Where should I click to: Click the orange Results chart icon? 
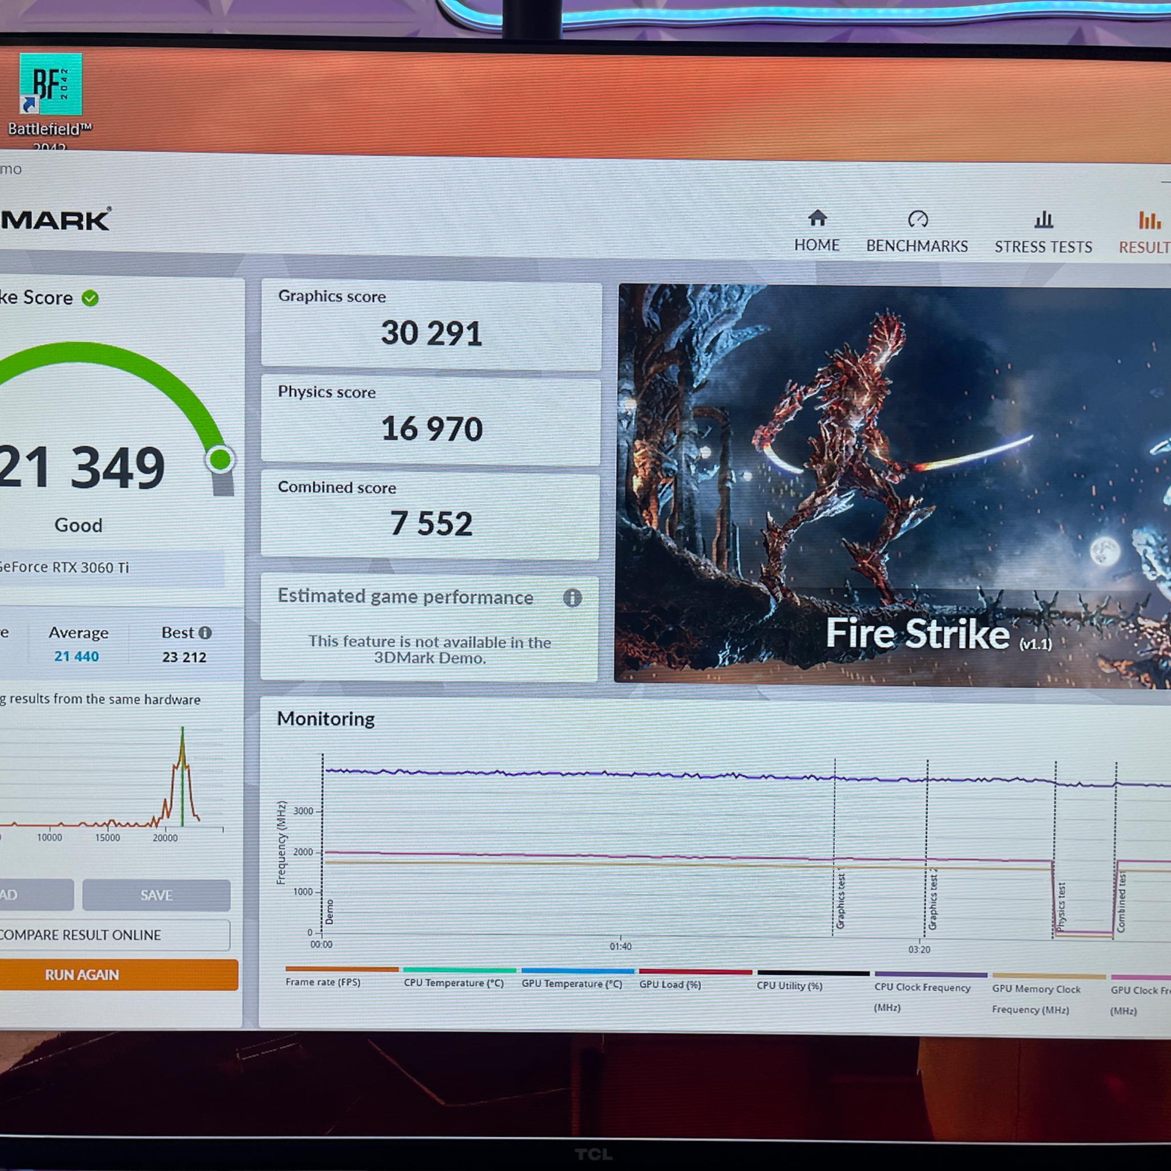tap(1149, 220)
